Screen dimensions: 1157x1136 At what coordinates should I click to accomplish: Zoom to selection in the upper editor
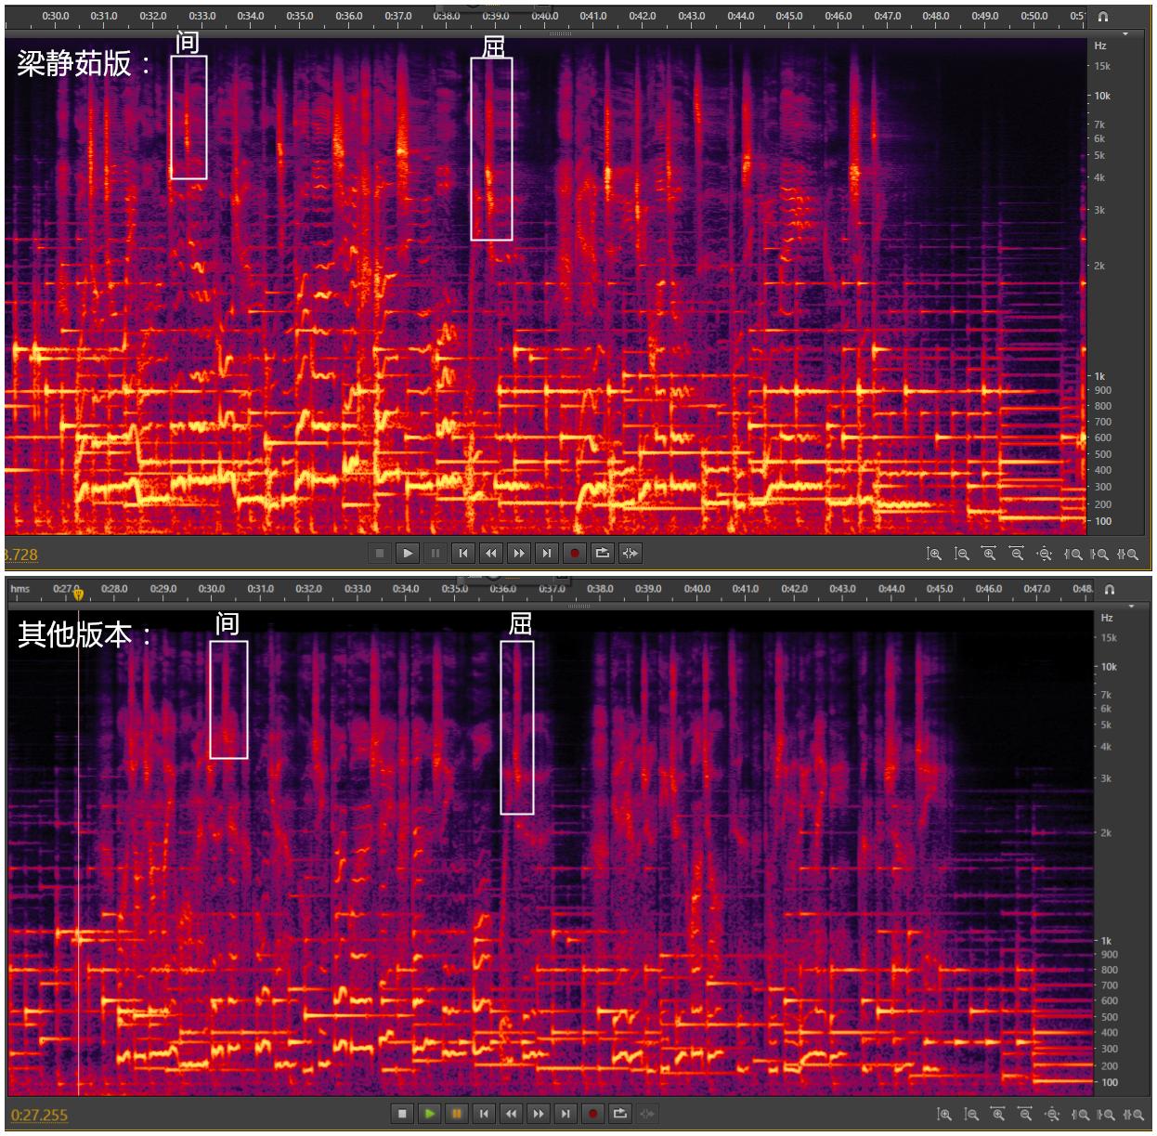pyautogui.click(x=1127, y=554)
